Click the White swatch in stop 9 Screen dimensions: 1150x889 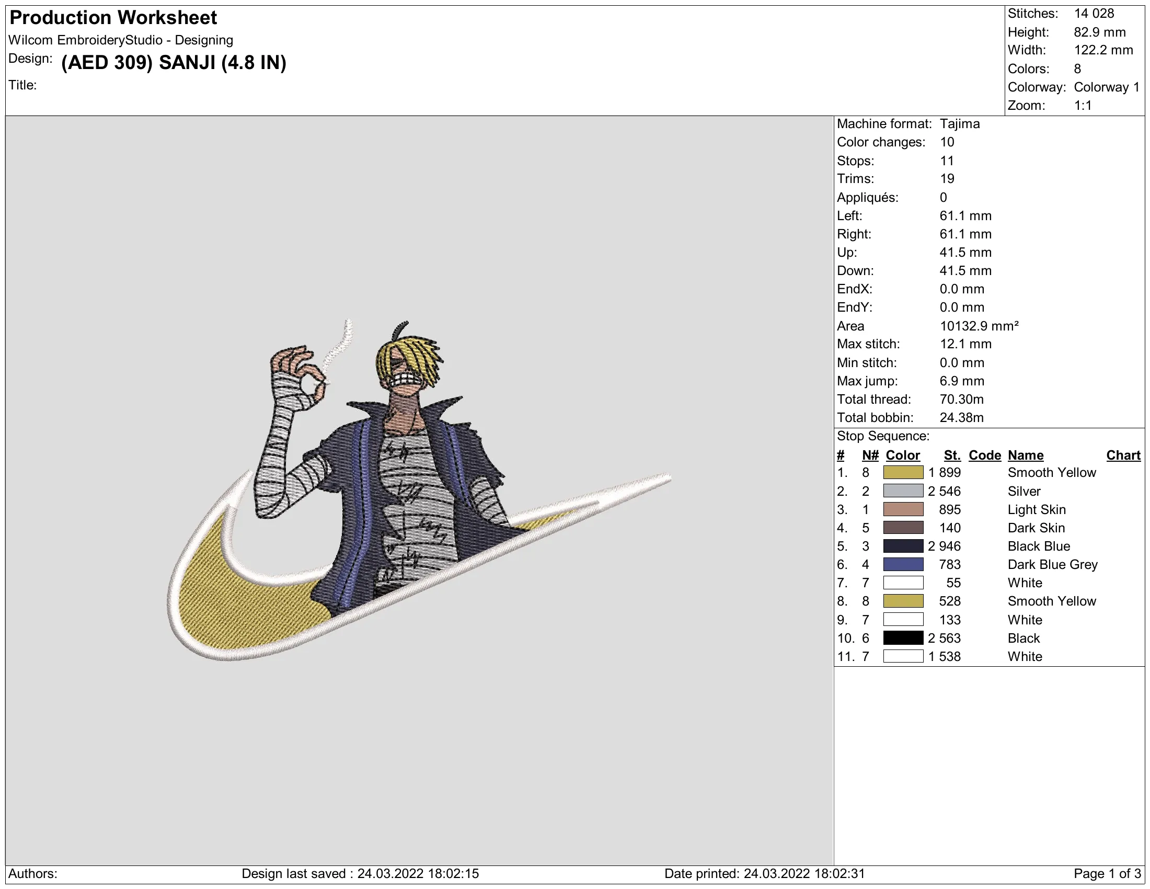pos(903,620)
